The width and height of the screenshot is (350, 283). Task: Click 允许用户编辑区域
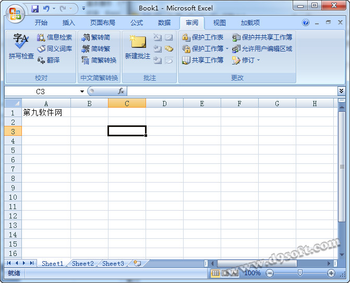tap(262, 48)
